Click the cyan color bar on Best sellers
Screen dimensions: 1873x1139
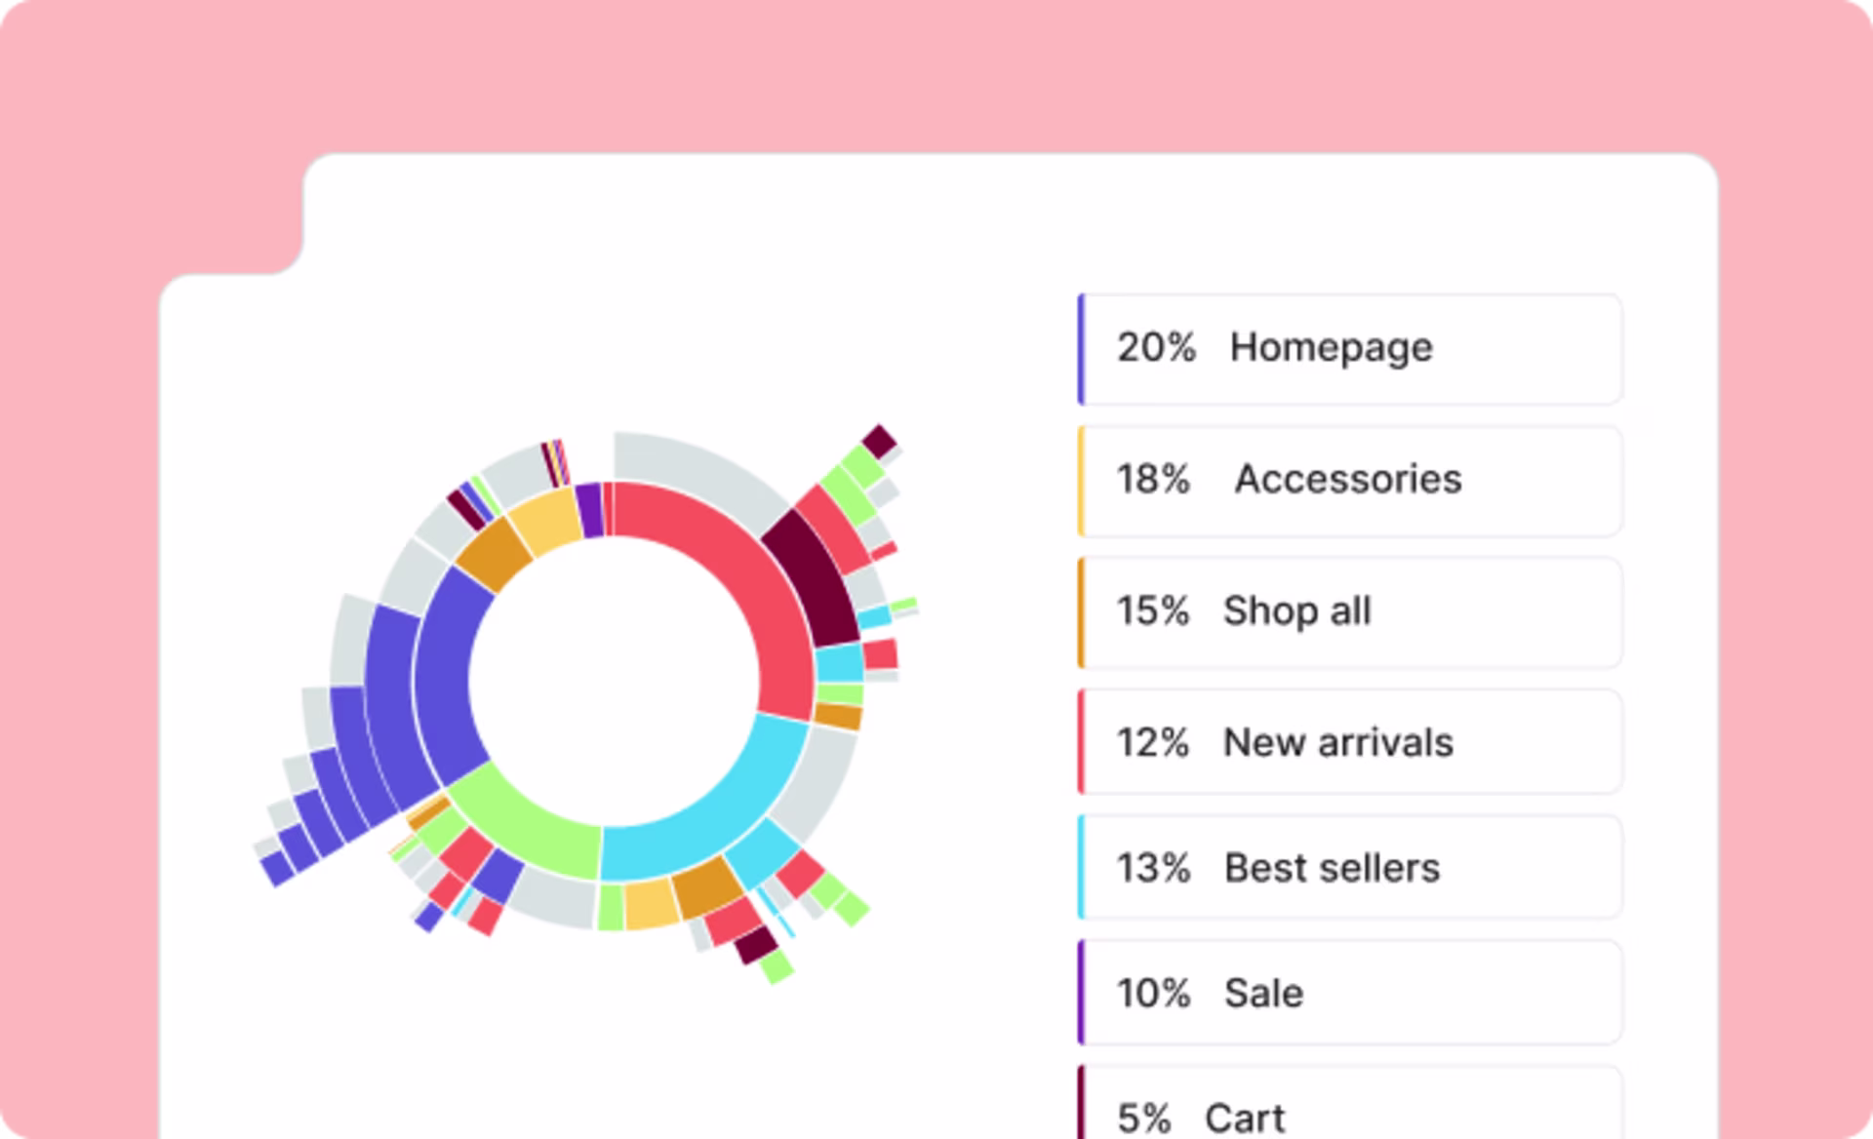(x=1081, y=868)
